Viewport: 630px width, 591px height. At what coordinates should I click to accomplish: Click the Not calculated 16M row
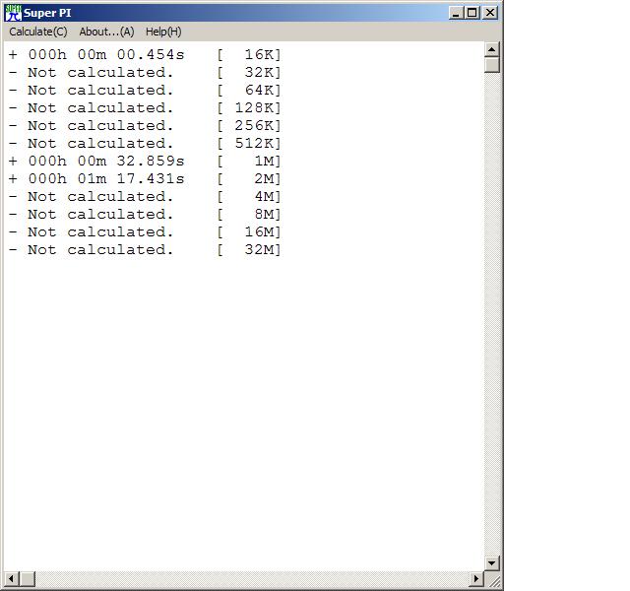[x=145, y=232]
